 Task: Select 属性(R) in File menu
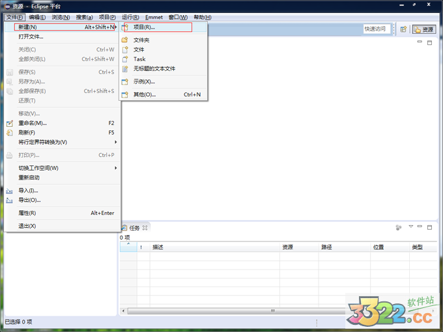tap(62, 213)
